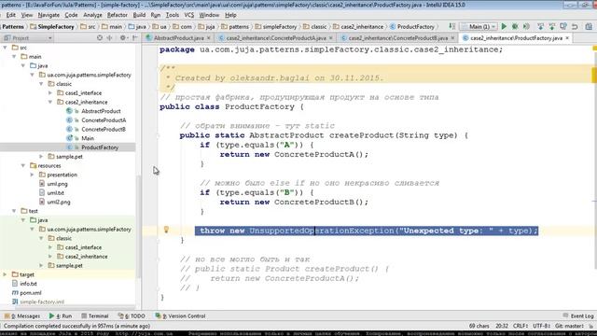Image resolution: width=597 pixels, height=336 pixels.
Task: Select uml2.png in resources
Action: coord(59,202)
